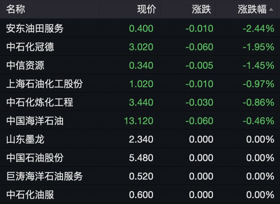Open 上海石油化工股份 stock entry
The image size is (280, 204).
coord(44,84)
